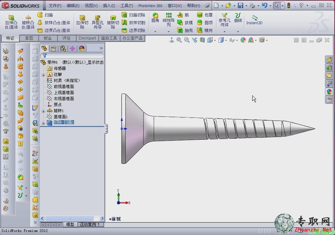Click the 线性阵列 linear pattern tool
The image size is (335, 235).
click(169, 19)
